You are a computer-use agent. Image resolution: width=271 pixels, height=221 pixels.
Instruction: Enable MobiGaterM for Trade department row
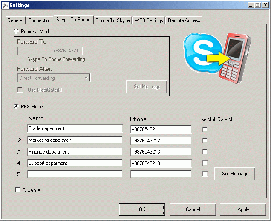tap(205, 129)
